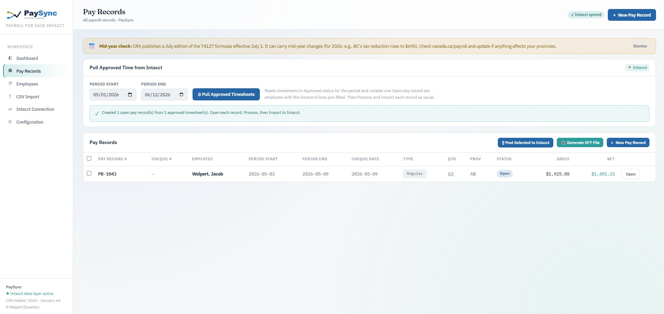Viewport: 664px width, 314px height.
Task: Click province value AB
Action: point(473,174)
